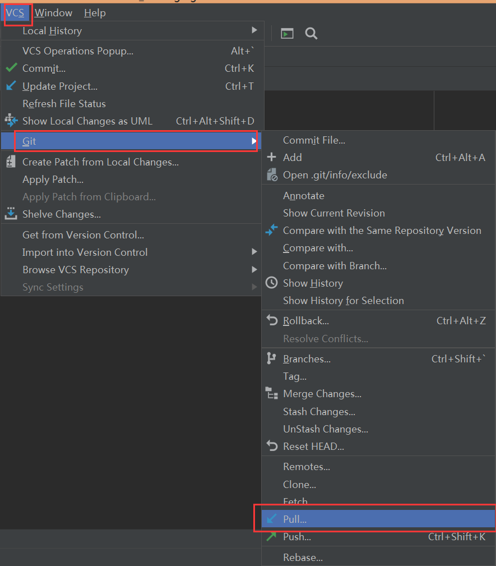Click the Show Local Changes as UML icon
The image size is (496, 566).
click(11, 121)
